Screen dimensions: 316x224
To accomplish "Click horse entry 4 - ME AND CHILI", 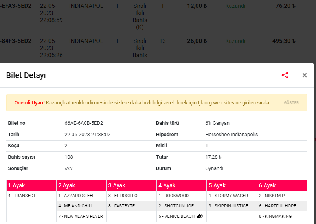I will (x=75, y=206).
